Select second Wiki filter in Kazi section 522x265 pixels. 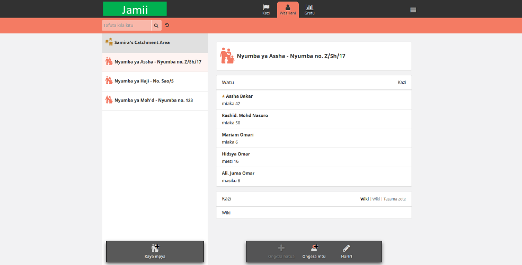click(376, 199)
